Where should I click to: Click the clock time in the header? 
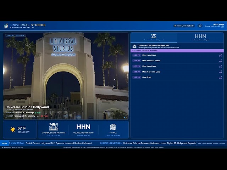[218, 24]
